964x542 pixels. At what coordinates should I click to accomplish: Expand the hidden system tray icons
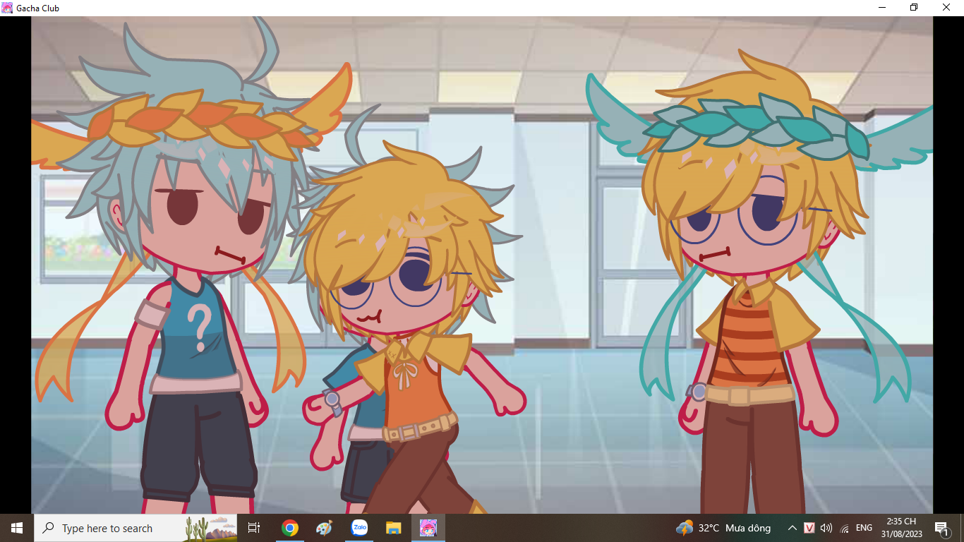pos(793,528)
